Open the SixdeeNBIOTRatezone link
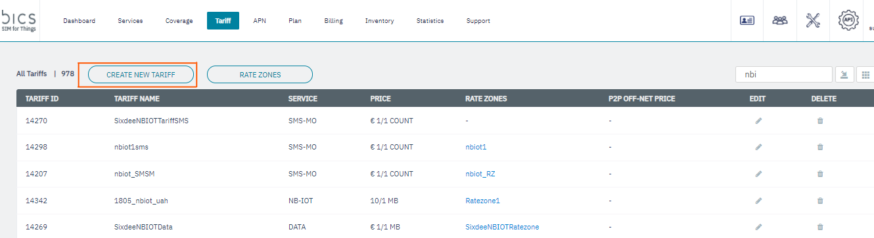The height and width of the screenshot is (238, 874). pos(502,227)
